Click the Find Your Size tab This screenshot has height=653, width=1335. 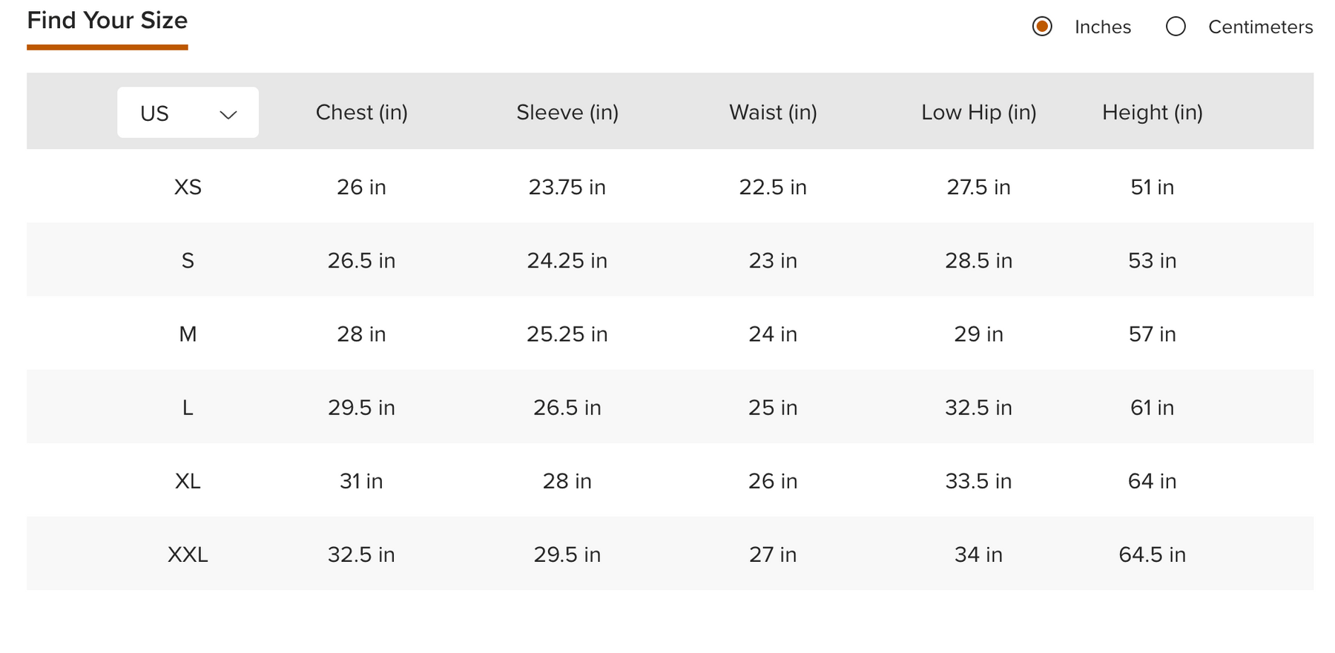tap(108, 21)
